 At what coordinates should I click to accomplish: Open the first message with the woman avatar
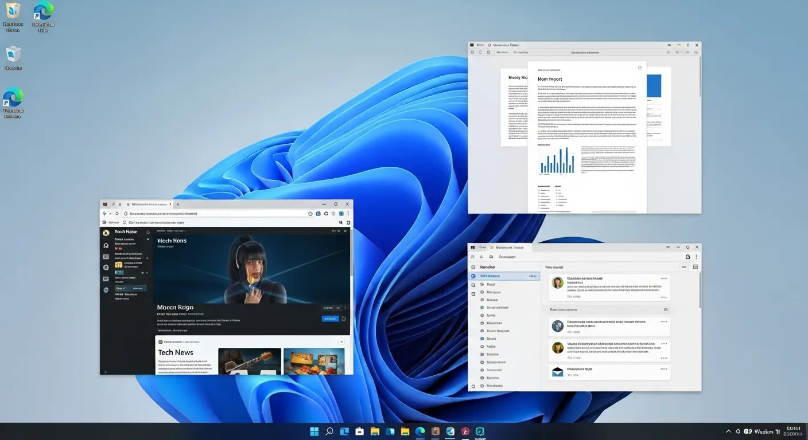(609, 288)
